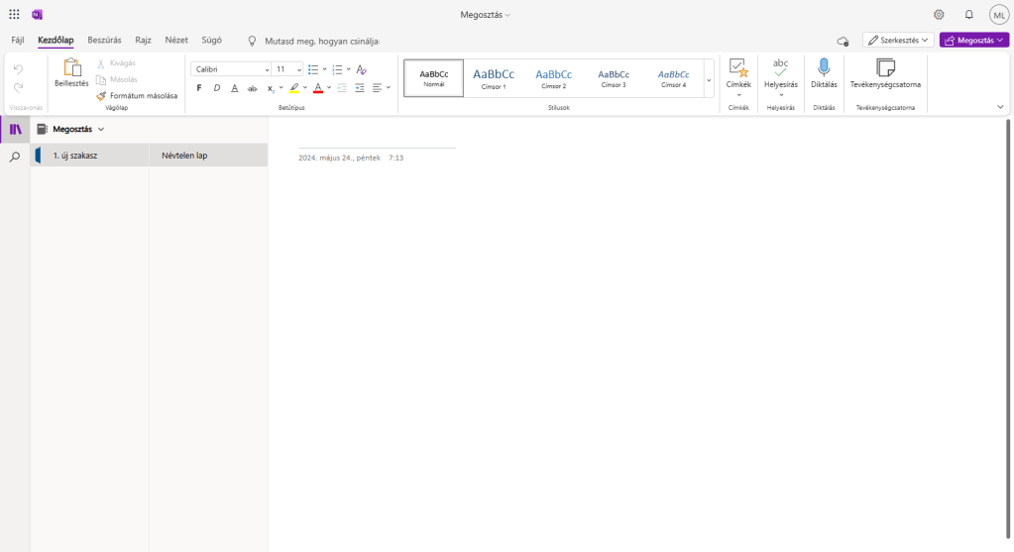Open the Calibri font name dropdown

click(231, 69)
